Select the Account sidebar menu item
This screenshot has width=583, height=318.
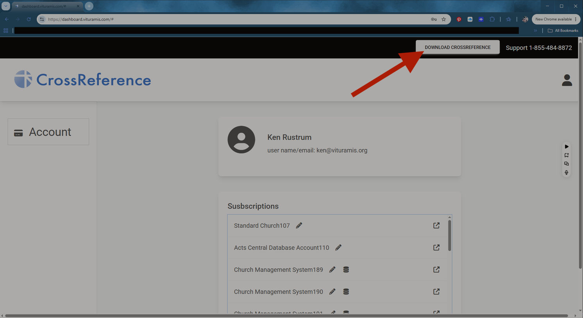pyautogui.click(x=48, y=132)
